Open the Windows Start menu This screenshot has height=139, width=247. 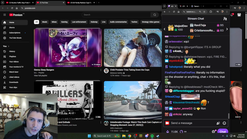(89, 136)
